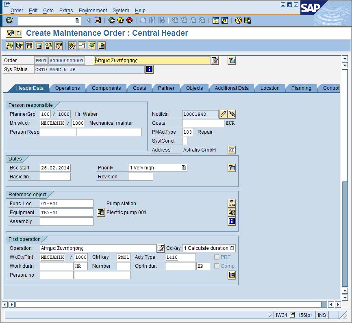Click the Bsc start date field
Viewport: 352px width, 323px height.
(x=55, y=168)
